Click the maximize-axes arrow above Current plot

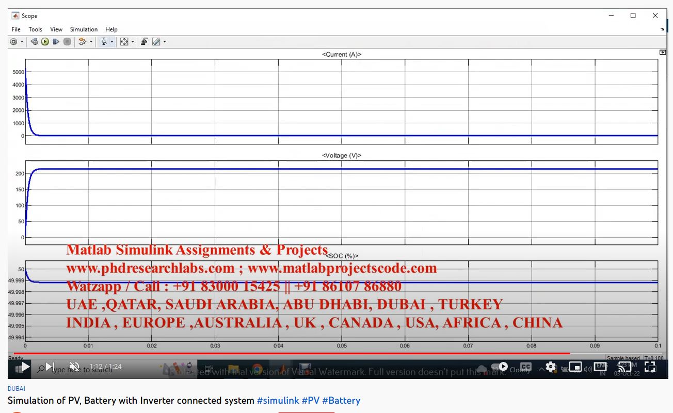tap(662, 53)
